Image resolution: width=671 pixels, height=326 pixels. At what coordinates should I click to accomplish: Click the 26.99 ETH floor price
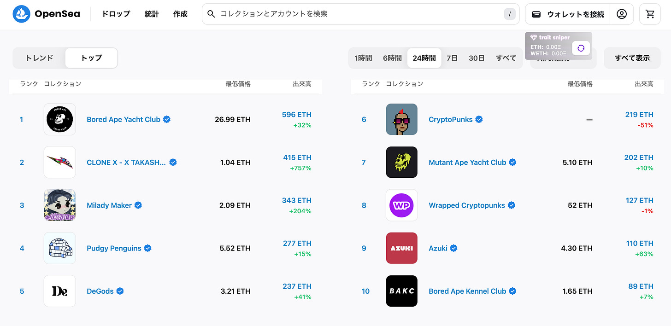point(233,119)
